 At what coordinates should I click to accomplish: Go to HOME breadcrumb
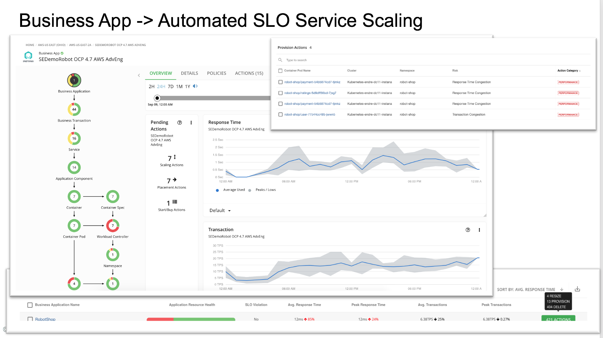(30, 45)
